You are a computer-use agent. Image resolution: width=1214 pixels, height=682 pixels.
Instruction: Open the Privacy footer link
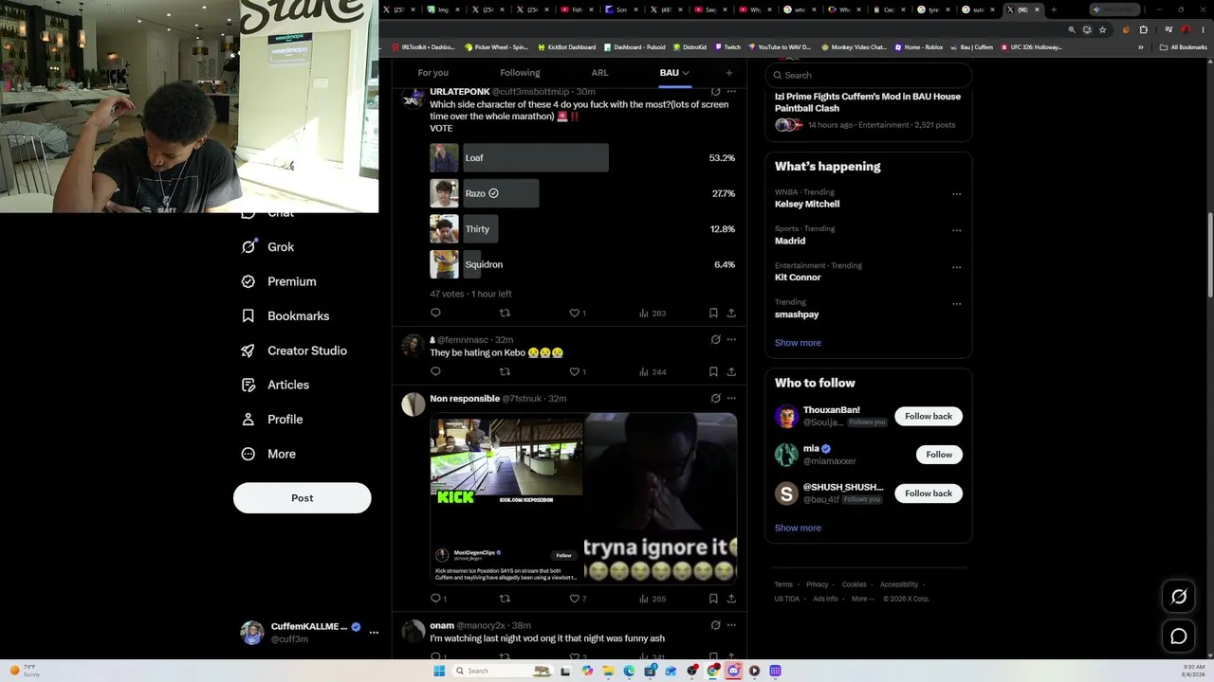pyautogui.click(x=818, y=584)
